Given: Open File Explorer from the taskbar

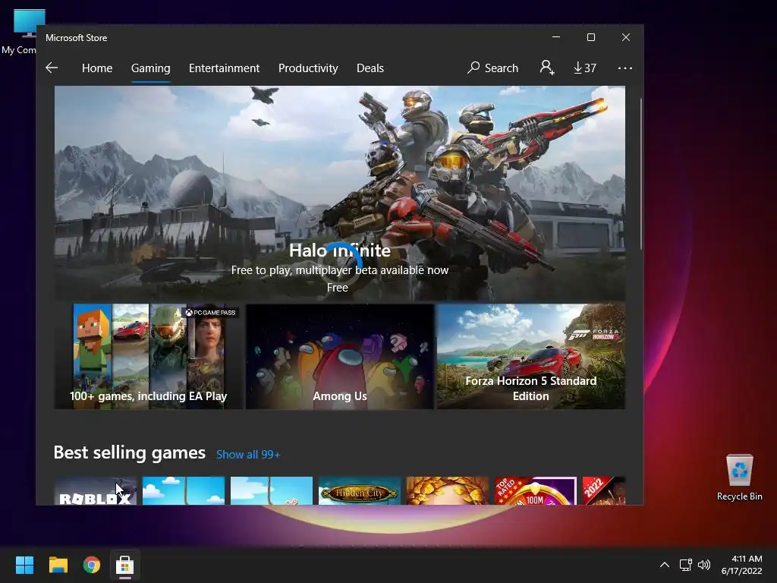Looking at the screenshot, I should [x=58, y=565].
